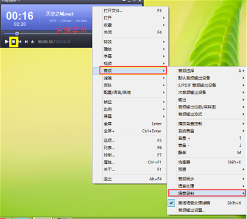Toggle mute via the 静音 menu entry
Image resolution: width=247 pixels, height=219 pixels.
point(183,152)
